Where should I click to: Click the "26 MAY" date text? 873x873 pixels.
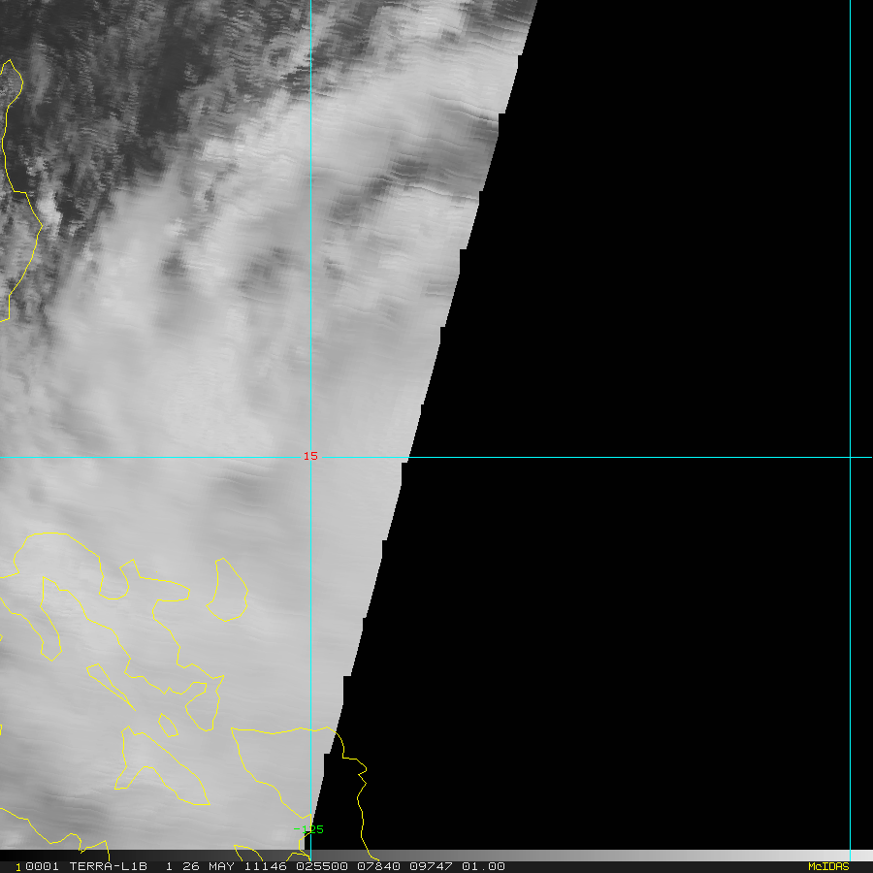point(209,866)
